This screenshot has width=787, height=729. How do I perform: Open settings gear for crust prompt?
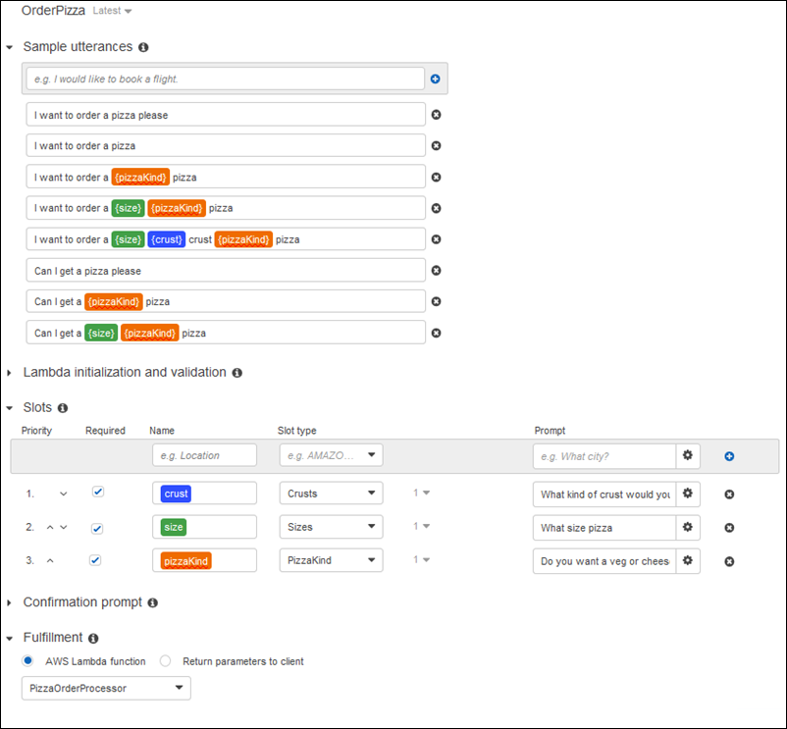[688, 493]
